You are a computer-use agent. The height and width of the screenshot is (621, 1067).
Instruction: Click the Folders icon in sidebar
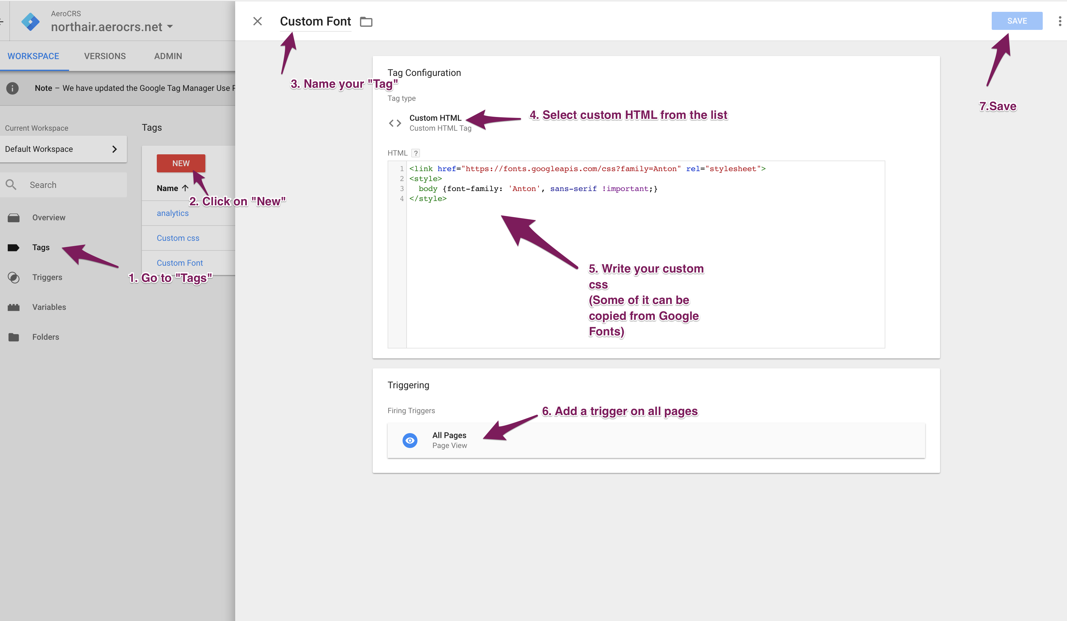point(14,337)
